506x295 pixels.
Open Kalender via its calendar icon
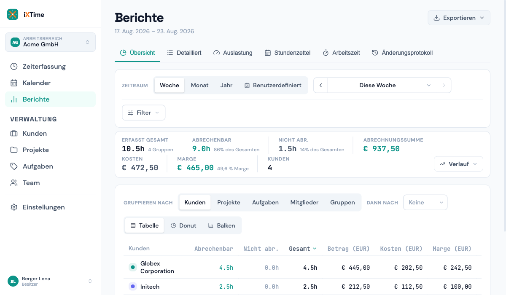pyautogui.click(x=14, y=83)
